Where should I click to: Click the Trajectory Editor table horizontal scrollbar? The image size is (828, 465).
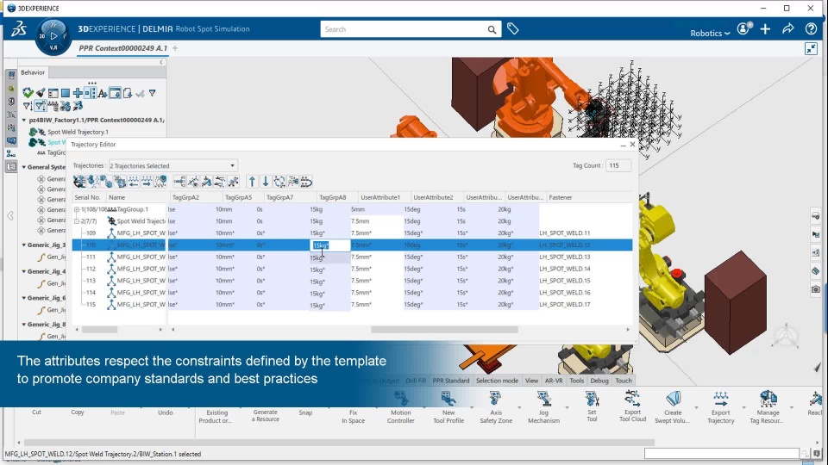(x=444, y=330)
